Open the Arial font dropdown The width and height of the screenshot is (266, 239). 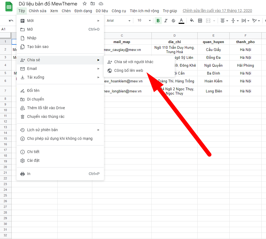pos(118,21)
